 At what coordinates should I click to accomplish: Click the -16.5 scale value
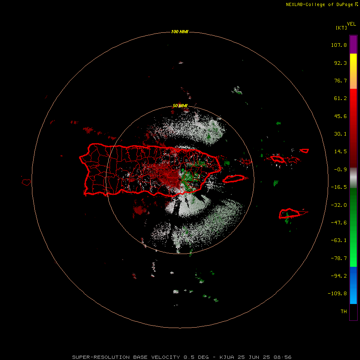click(x=339, y=187)
